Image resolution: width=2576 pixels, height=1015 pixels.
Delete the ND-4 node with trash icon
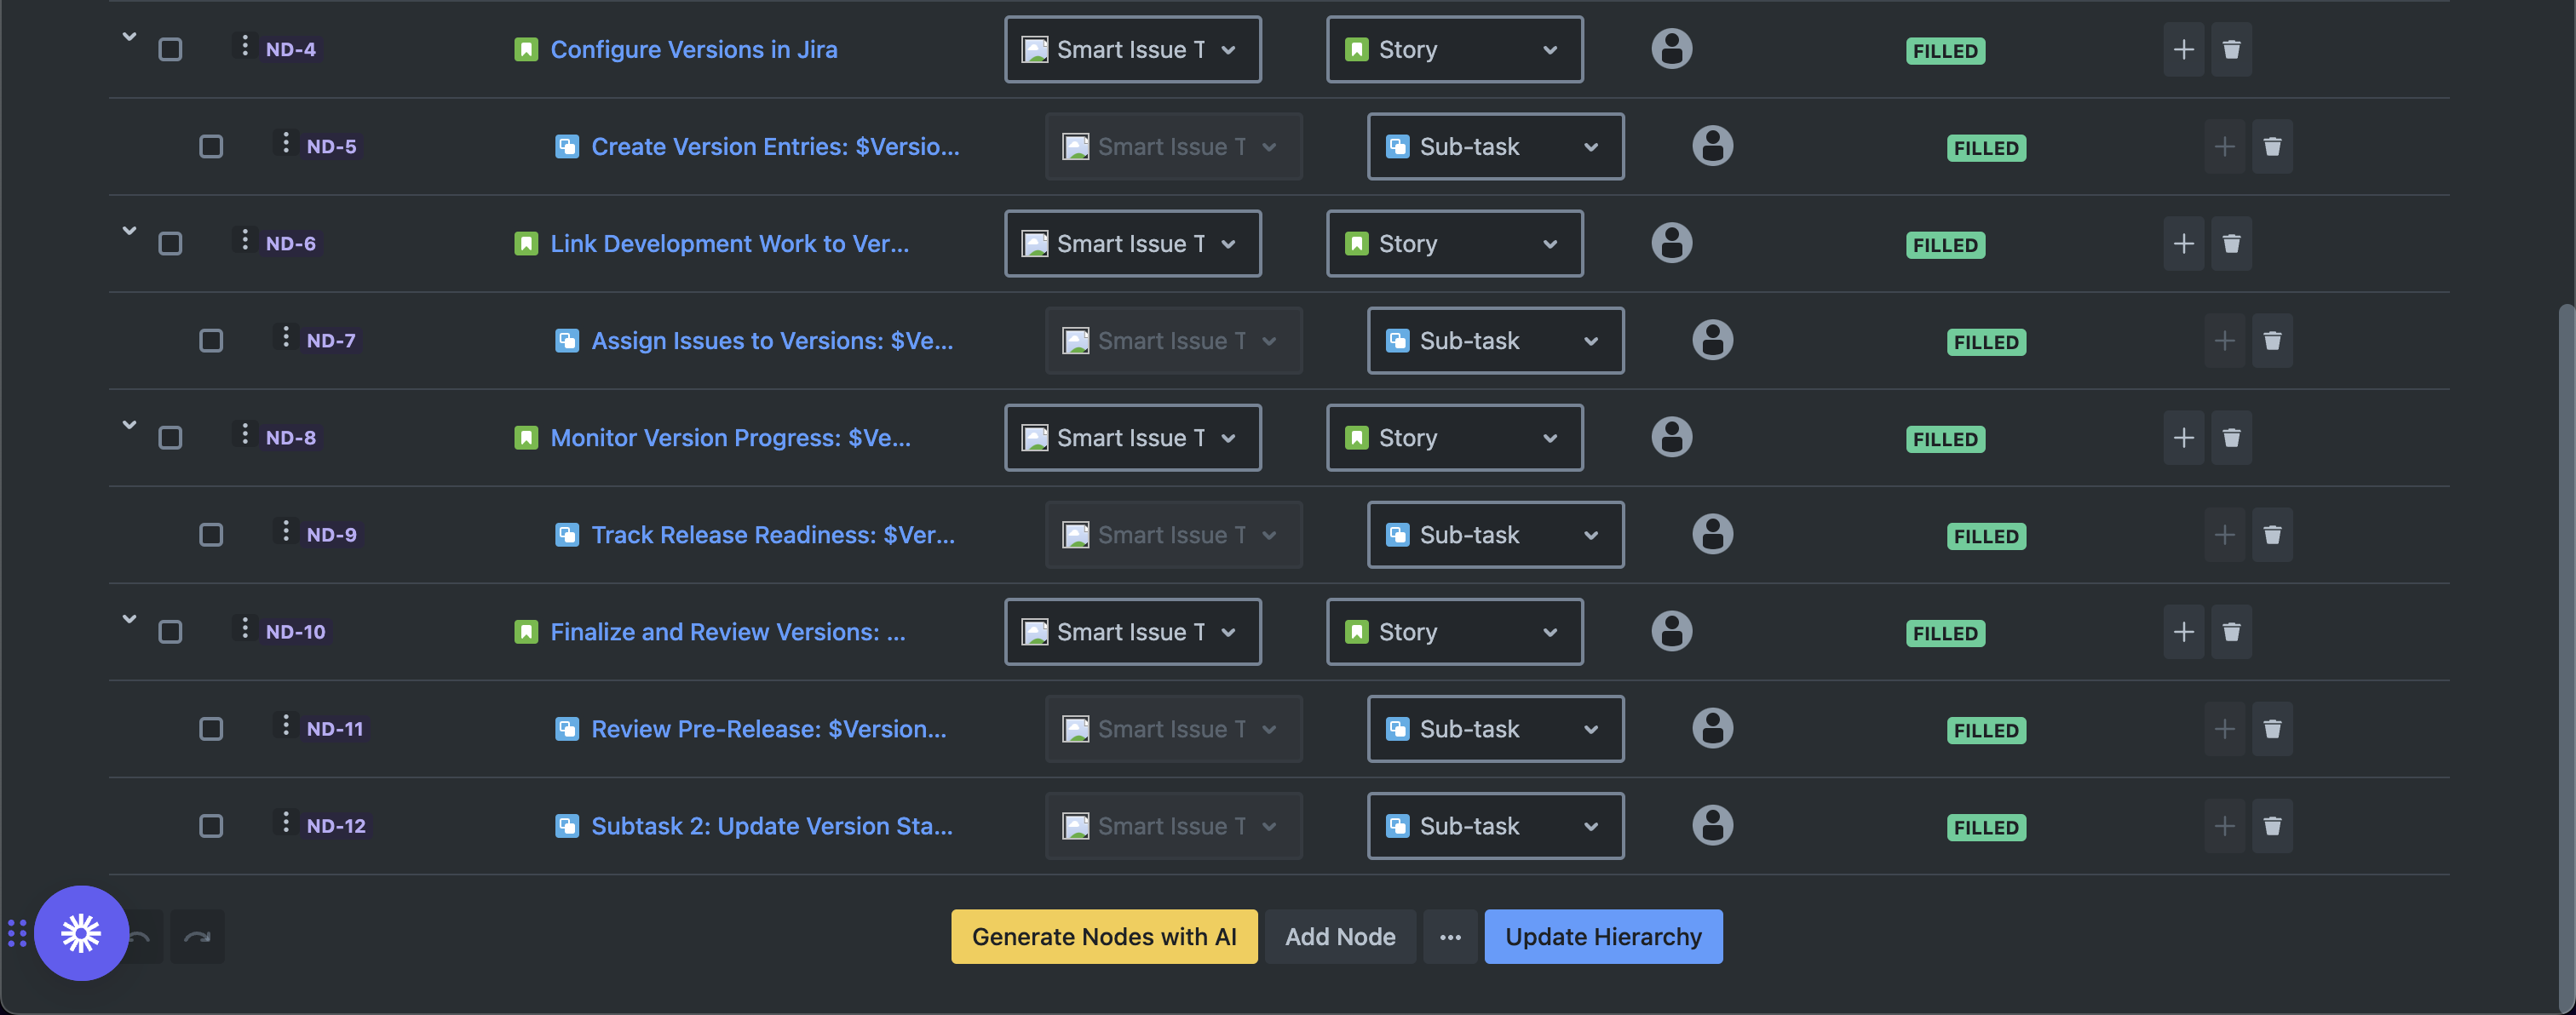(2231, 49)
